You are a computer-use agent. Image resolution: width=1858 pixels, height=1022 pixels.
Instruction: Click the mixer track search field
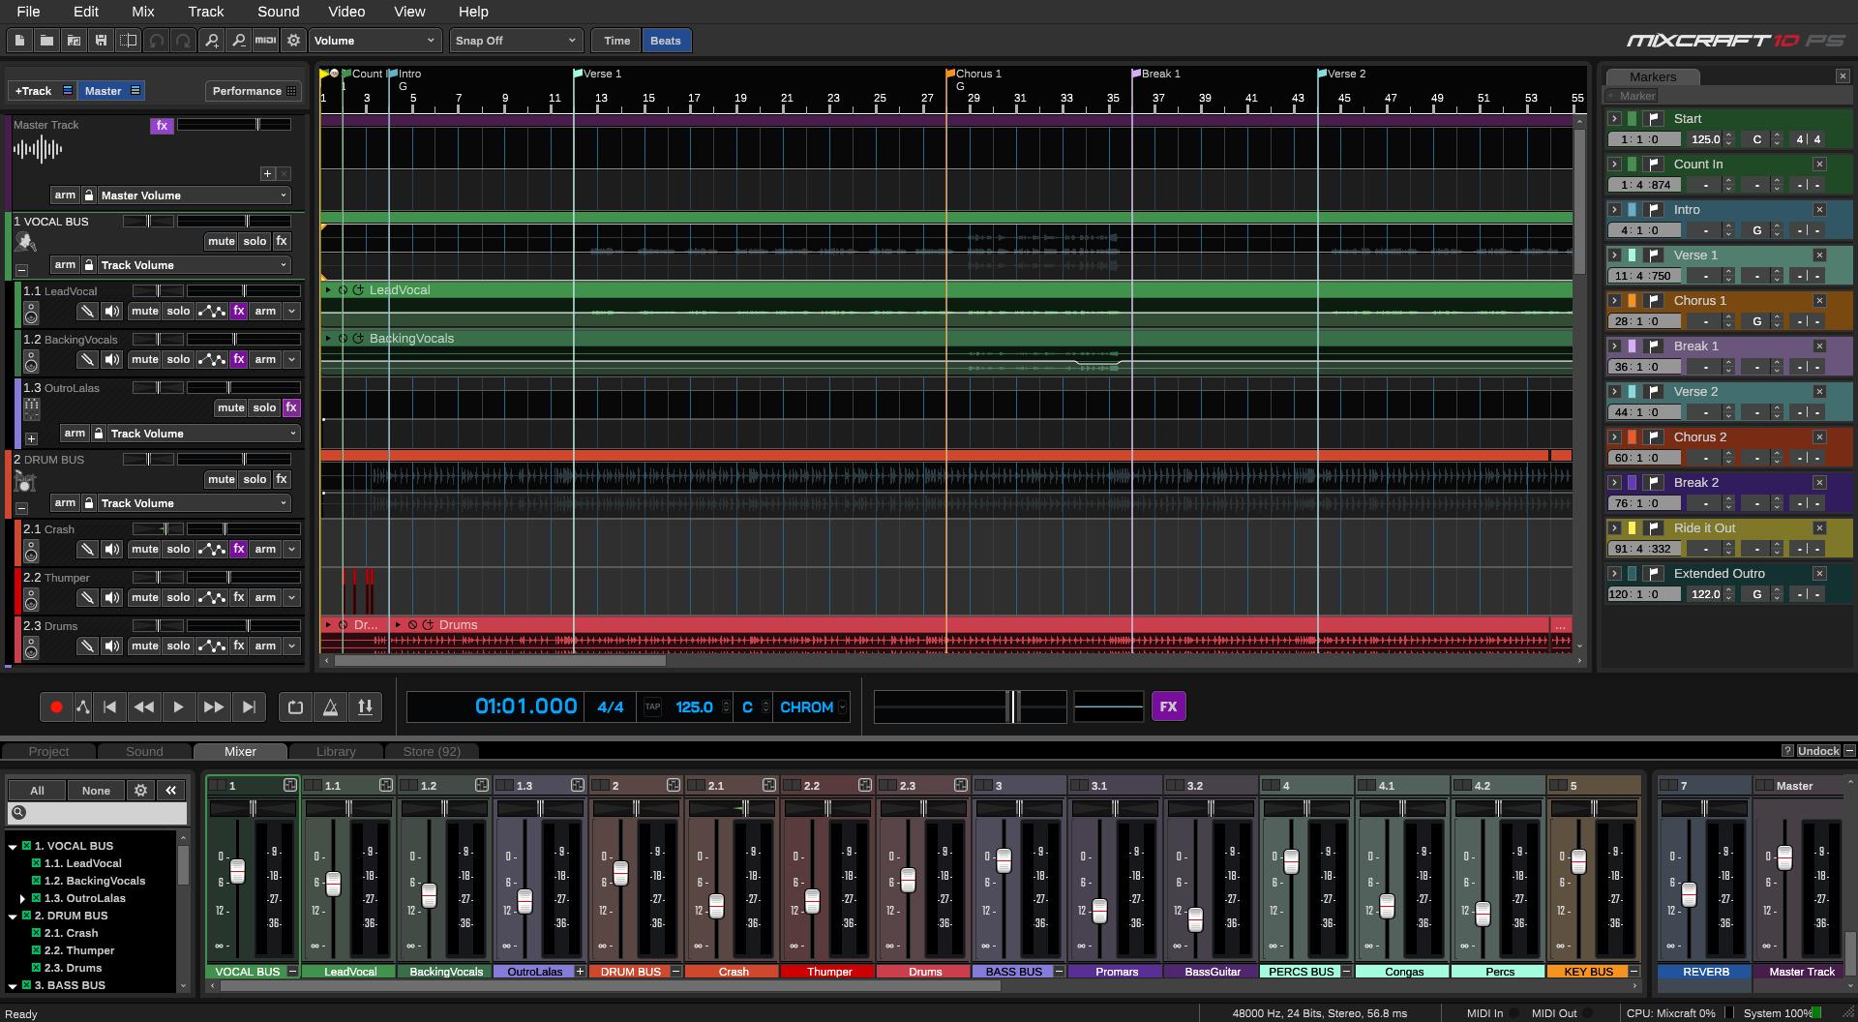point(97,813)
